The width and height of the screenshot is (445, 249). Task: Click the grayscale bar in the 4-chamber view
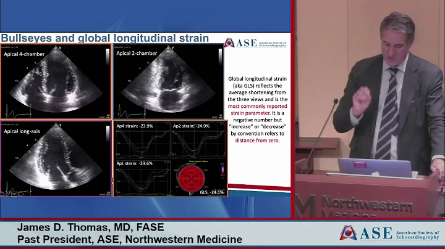[x=108, y=57]
